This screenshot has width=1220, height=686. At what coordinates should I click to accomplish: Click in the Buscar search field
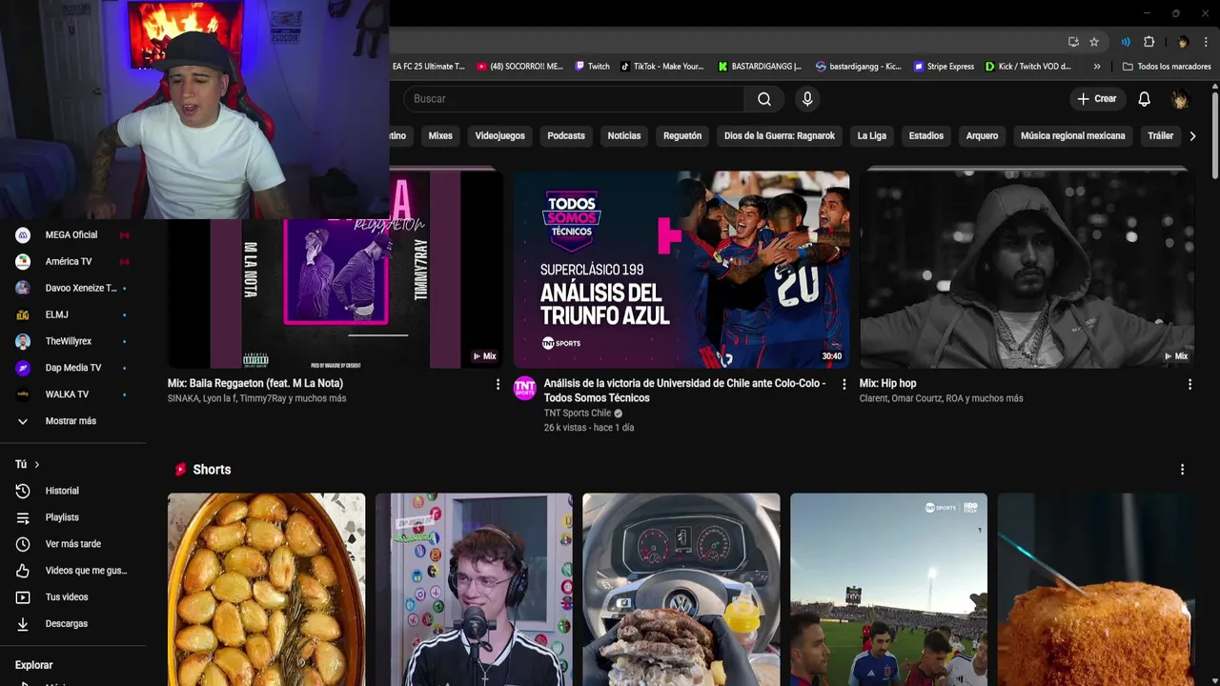click(575, 99)
